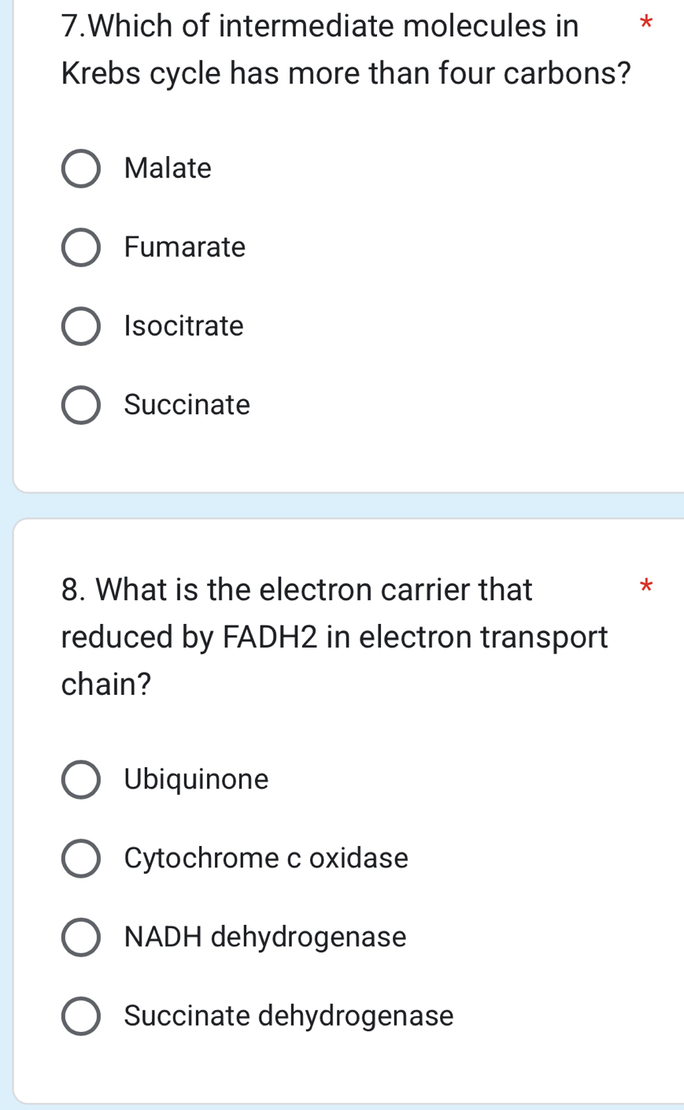684x1110 pixels.
Task: Select the Fumarate radio button
Action: tap(81, 247)
